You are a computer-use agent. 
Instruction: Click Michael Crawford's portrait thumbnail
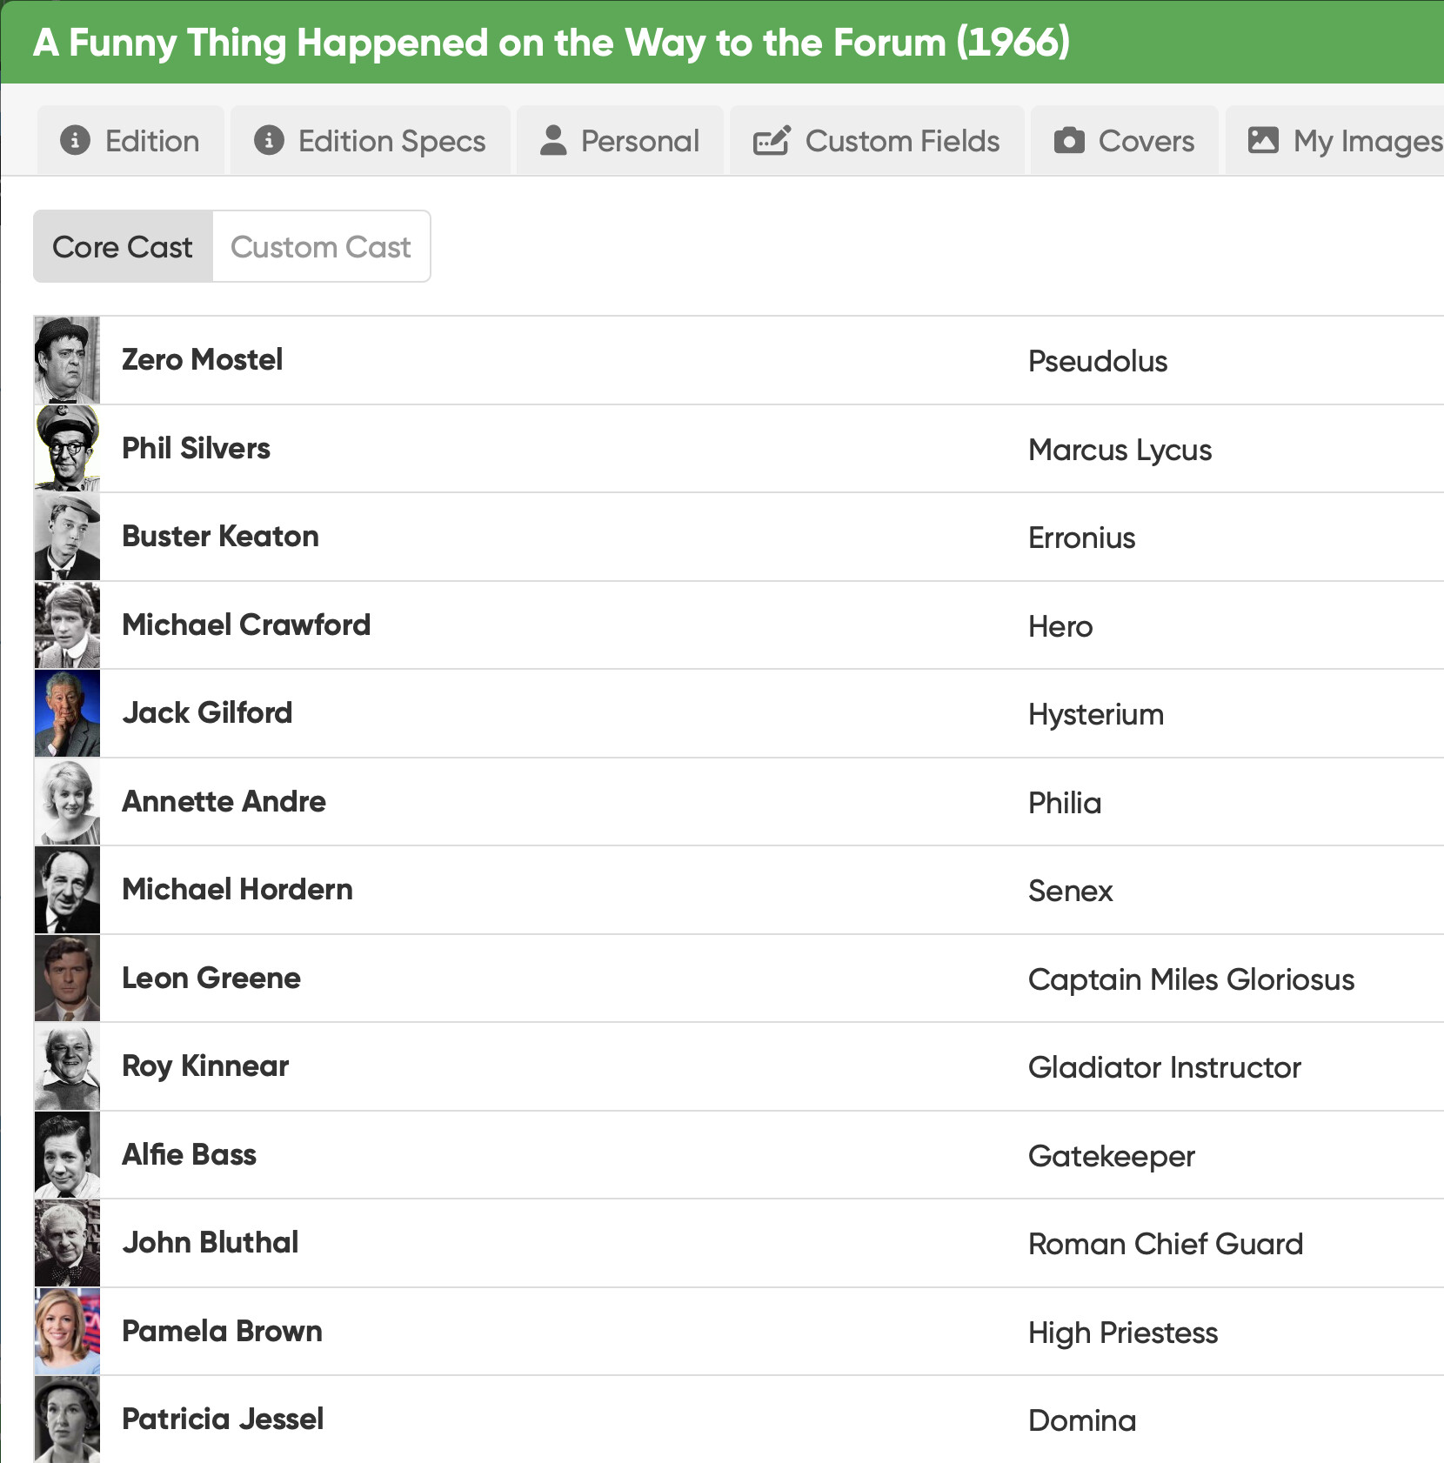67,625
